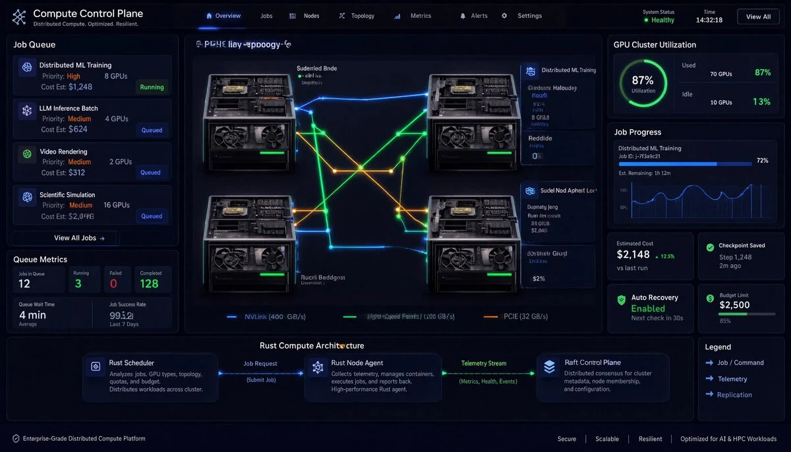Viewport: 791px width, 452px height.
Task: Click the Used 70 GPUs row
Action: click(x=726, y=71)
